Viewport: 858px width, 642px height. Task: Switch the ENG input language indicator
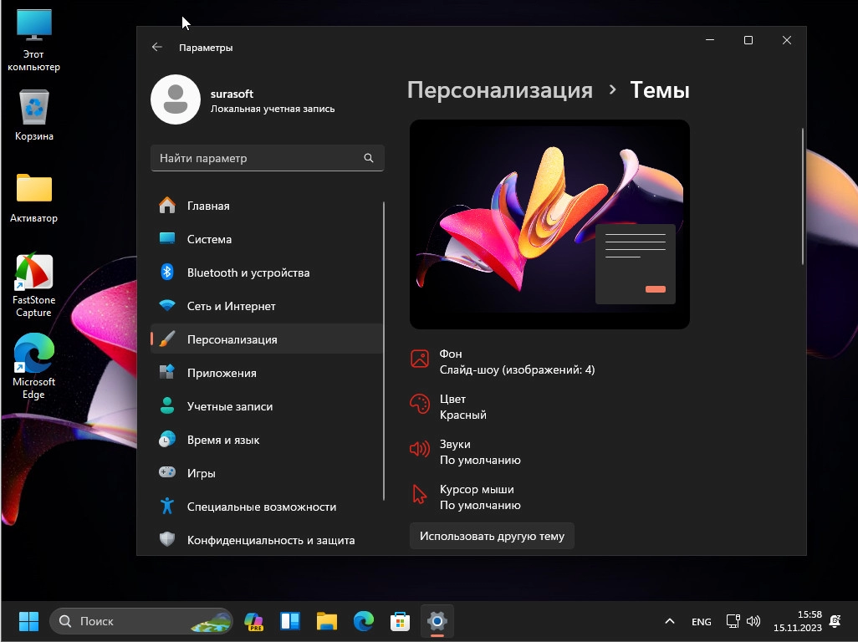coord(701,622)
